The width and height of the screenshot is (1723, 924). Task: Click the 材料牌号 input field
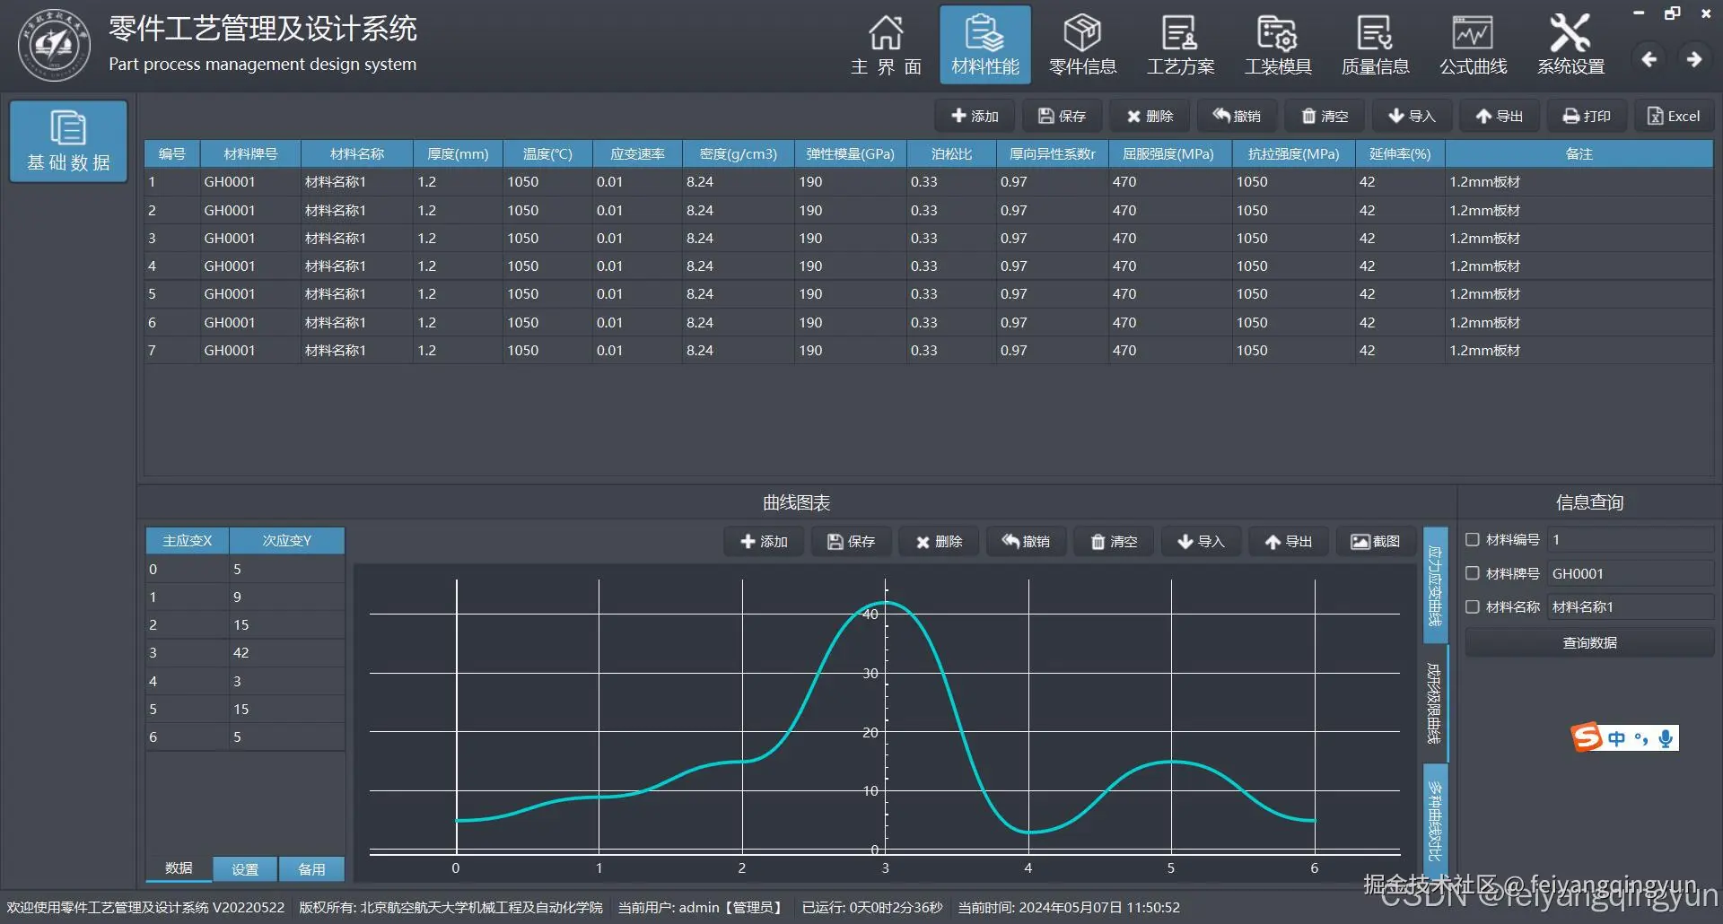[1631, 573]
